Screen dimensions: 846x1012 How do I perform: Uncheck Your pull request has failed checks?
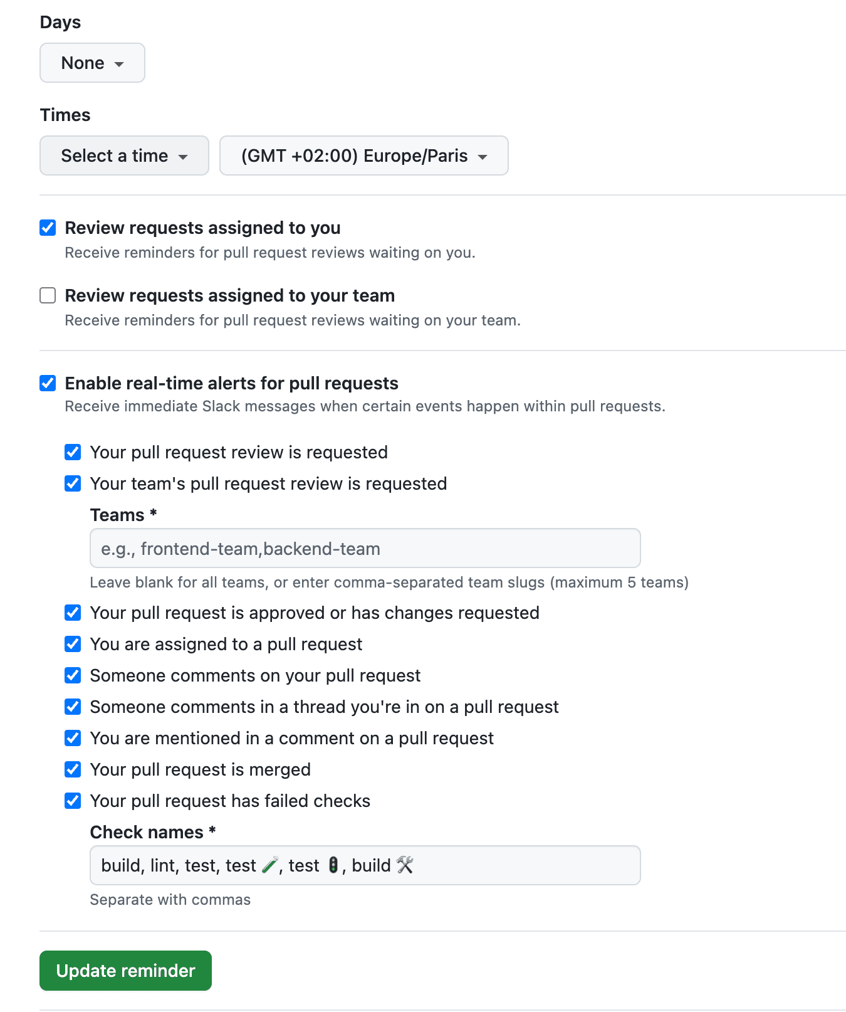[x=73, y=801]
